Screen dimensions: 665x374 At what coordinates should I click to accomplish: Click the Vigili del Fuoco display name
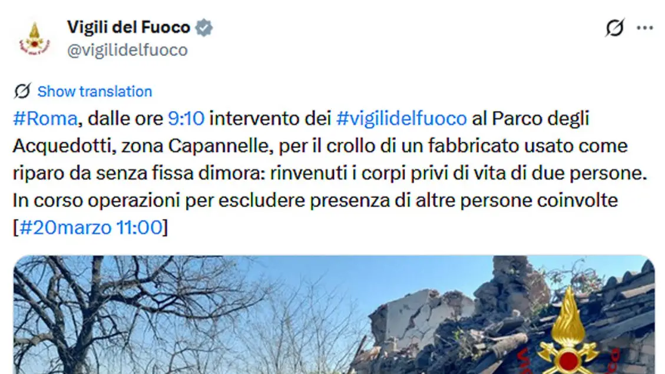pos(128,28)
